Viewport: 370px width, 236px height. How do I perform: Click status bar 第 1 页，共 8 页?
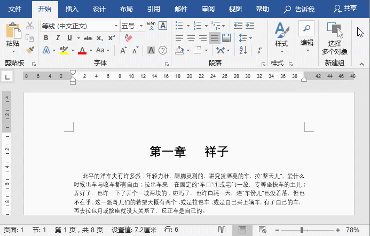point(79,230)
